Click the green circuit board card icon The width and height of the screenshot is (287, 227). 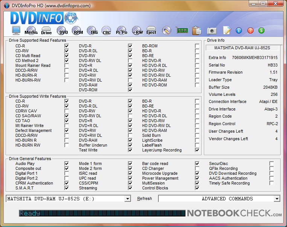click(x=182, y=30)
